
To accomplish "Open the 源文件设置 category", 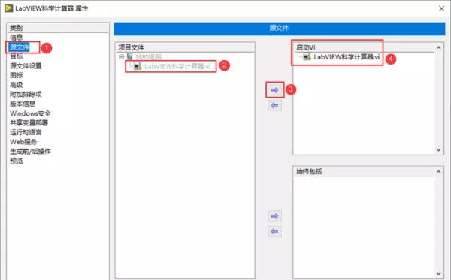I will [26, 66].
